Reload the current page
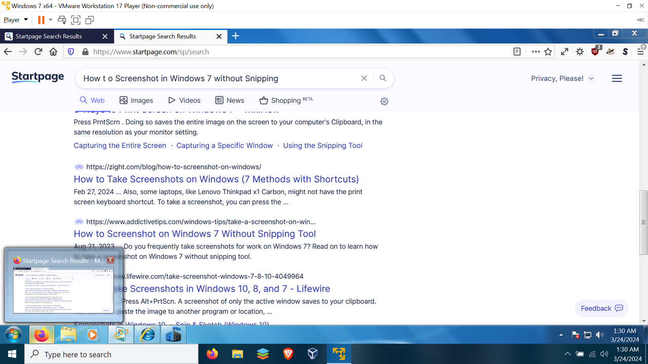The image size is (648, 364). [38, 52]
